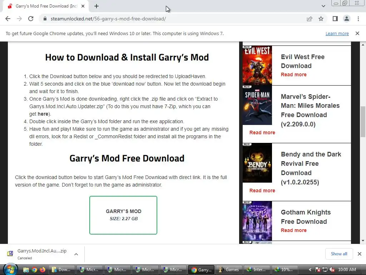Click Read more under Gotham Knights
The image size is (366, 275).
tap(294, 230)
